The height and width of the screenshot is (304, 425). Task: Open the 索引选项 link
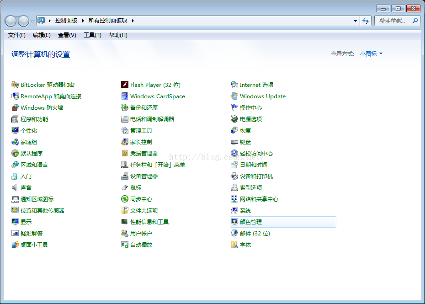tap(251, 188)
